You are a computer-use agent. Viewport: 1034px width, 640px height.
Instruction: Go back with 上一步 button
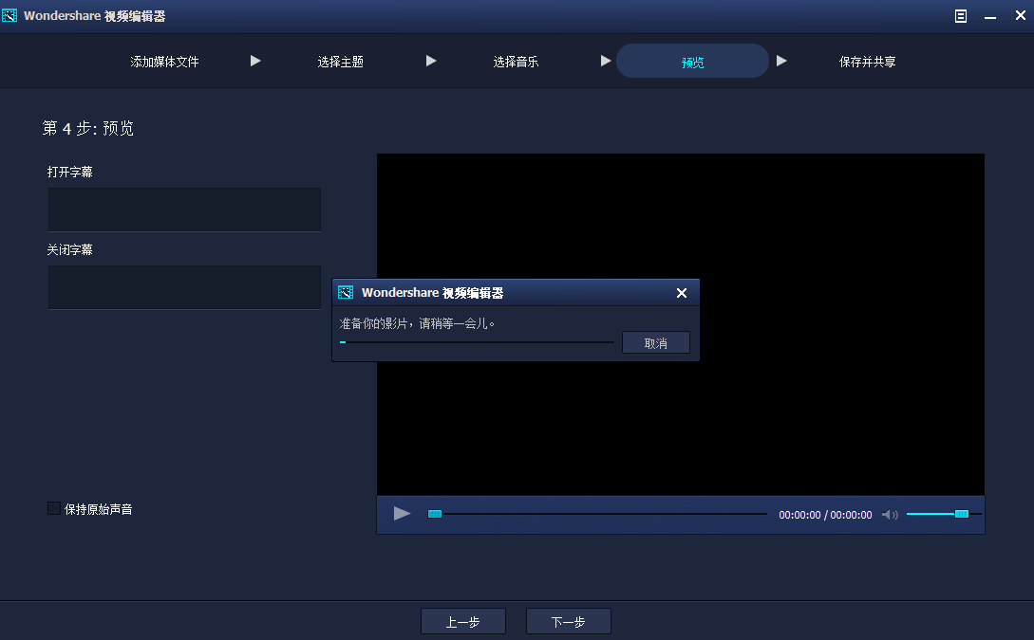pyautogui.click(x=463, y=622)
